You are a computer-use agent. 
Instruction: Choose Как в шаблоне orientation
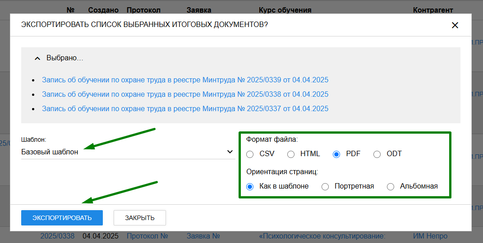[250, 186]
